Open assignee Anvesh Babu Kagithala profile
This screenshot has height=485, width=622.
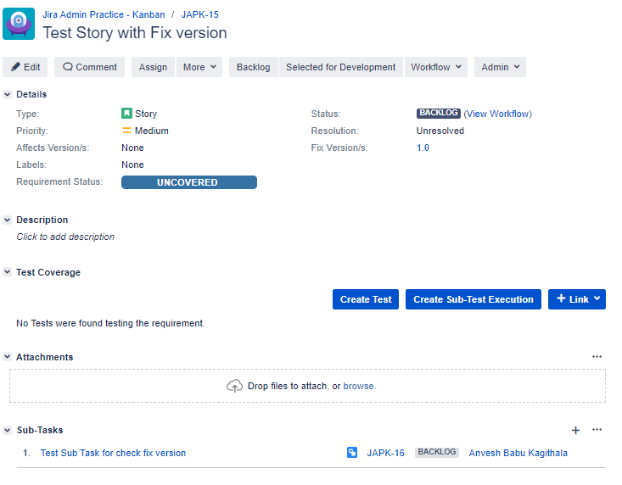click(518, 453)
